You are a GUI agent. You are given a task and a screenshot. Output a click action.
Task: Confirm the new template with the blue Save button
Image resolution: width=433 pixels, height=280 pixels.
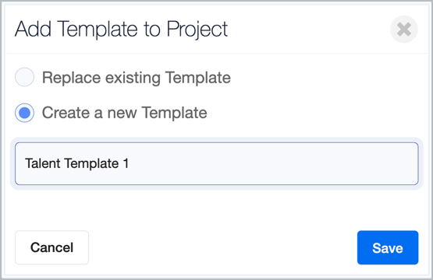(388, 247)
